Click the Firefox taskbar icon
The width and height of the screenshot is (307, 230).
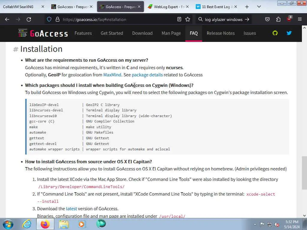(45, 224)
